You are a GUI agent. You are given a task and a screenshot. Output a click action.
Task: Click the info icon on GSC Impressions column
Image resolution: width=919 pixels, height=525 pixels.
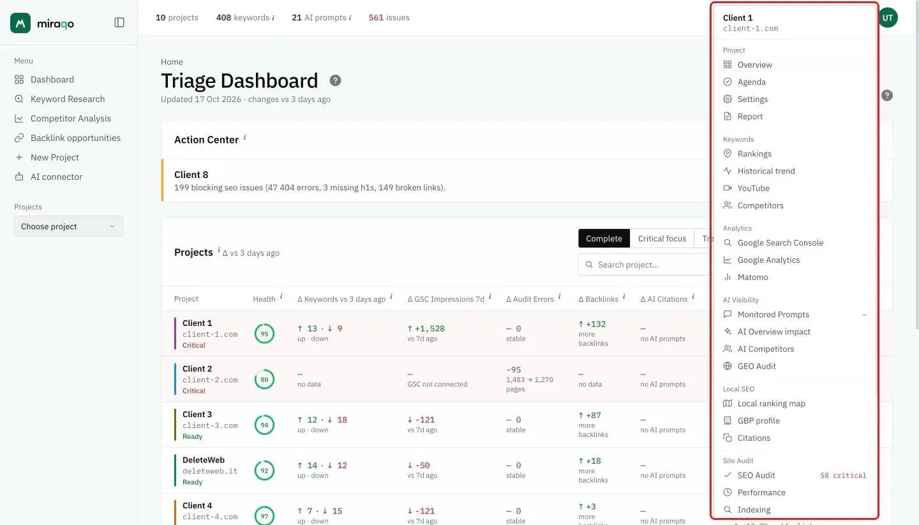[x=489, y=297]
